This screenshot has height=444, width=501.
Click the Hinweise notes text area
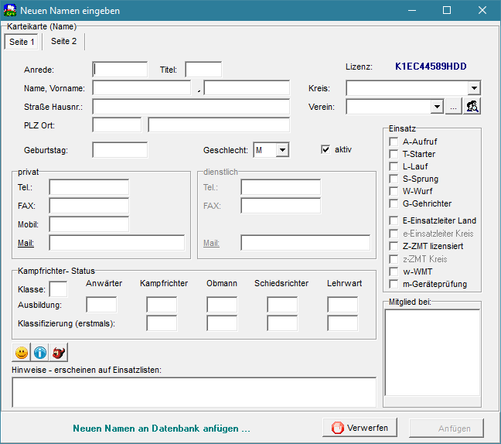[194, 392]
